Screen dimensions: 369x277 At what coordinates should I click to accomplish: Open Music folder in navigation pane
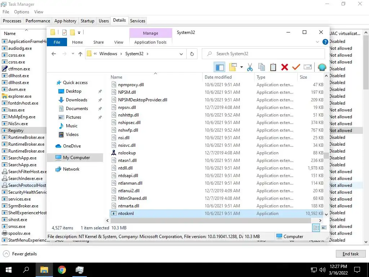click(x=68, y=126)
